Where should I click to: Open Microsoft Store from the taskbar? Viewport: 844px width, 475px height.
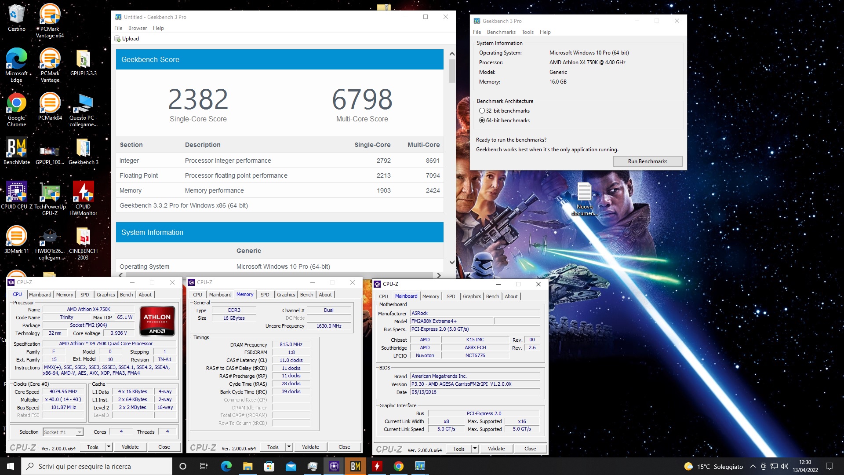coord(269,466)
